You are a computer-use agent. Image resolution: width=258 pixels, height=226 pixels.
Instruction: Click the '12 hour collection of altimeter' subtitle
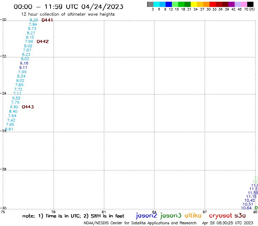pos(68,14)
